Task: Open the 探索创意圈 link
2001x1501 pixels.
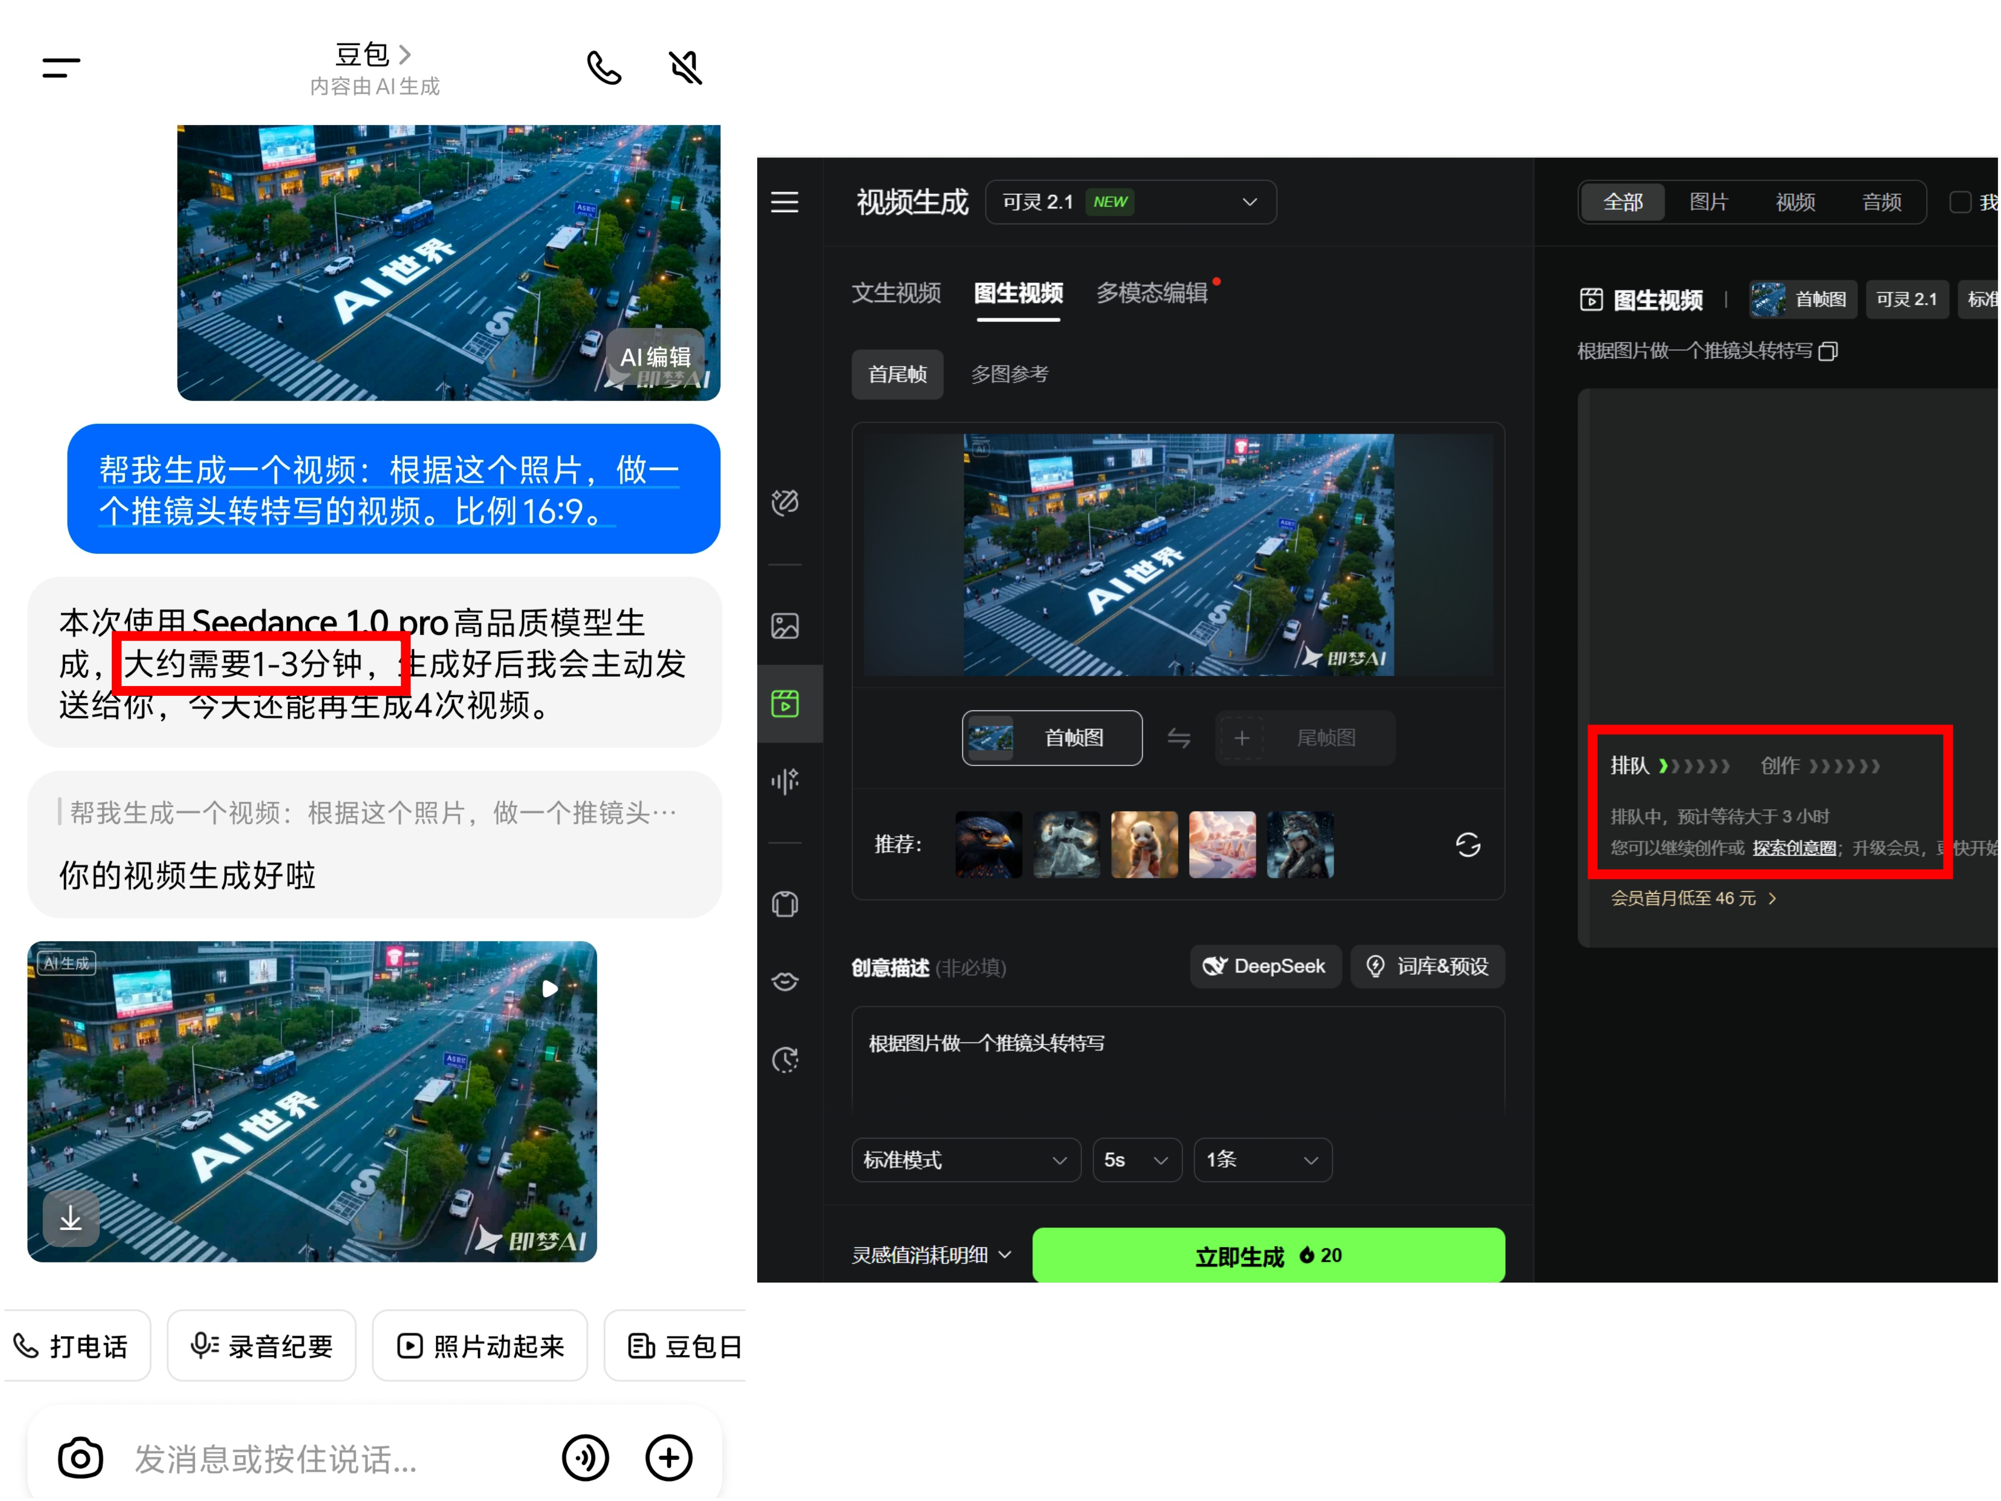Action: point(1794,848)
